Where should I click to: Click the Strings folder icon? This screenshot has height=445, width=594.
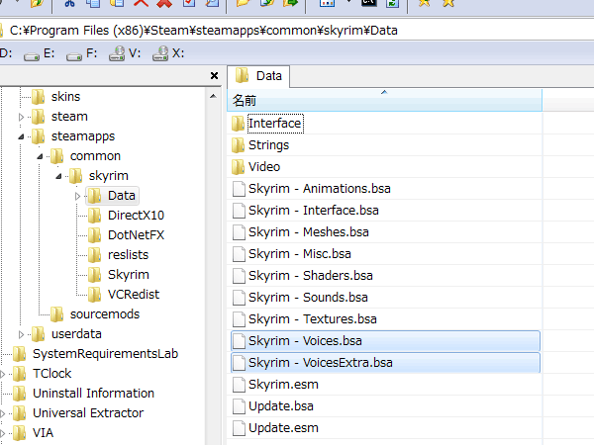pyautogui.click(x=238, y=145)
